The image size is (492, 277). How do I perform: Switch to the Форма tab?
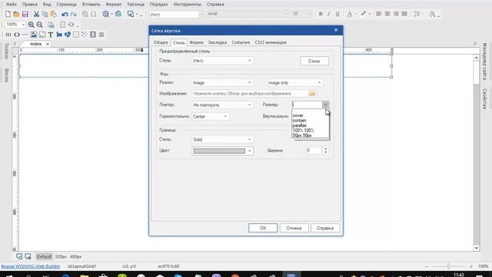[197, 42]
